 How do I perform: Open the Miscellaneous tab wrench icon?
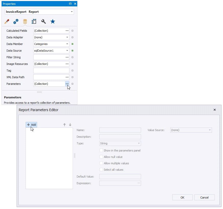click(x=43, y=21)
